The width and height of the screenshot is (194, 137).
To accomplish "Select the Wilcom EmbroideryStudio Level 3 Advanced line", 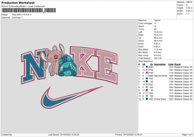I will click(23, 6).
